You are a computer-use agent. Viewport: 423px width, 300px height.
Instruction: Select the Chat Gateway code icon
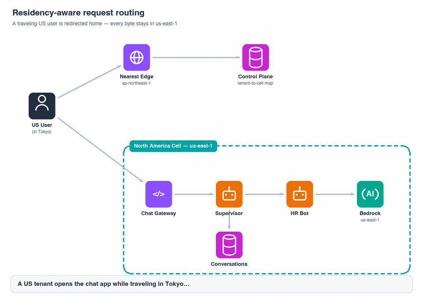click(159, 194)
